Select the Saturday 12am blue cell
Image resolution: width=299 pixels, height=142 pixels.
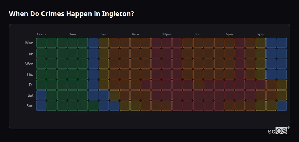(x=41, y=95)
